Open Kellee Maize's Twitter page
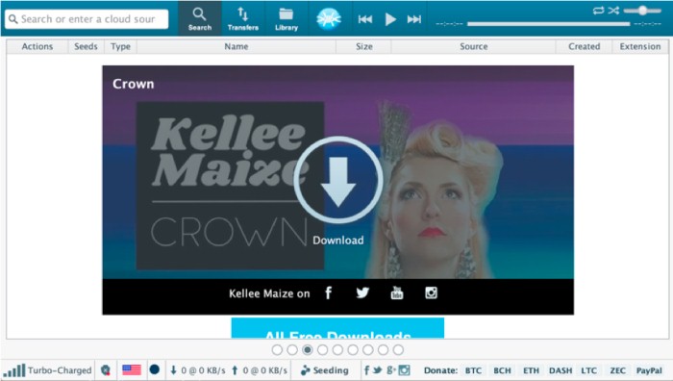The width and height of the screenshot is (673, 381). point(362,292)
